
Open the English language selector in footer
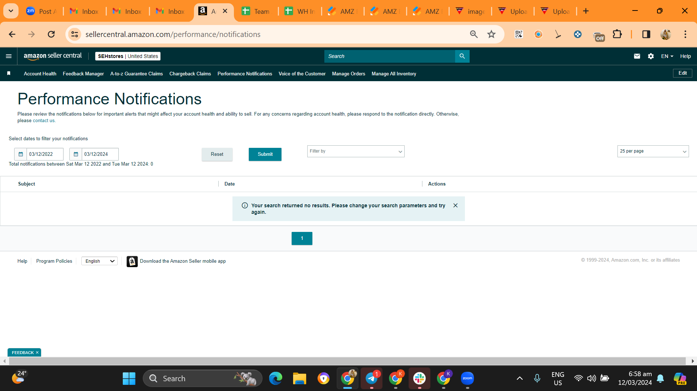(100, 261)
